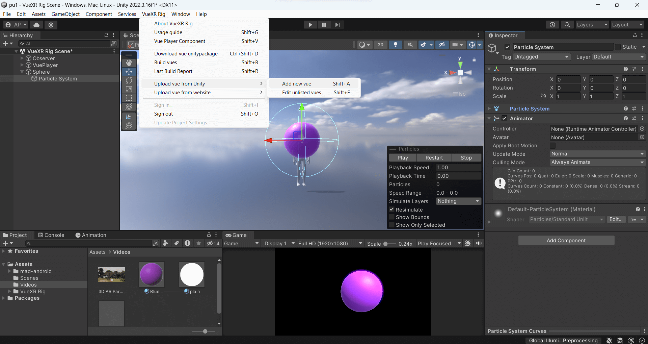The width and height of the screenshot is (648, 344).
Task: Click the Add Component button
Action: pos(566,240)
